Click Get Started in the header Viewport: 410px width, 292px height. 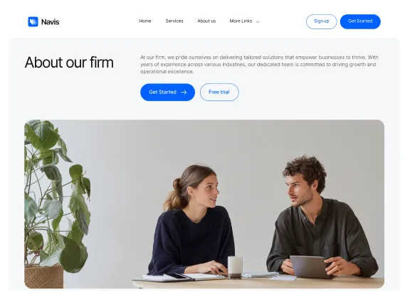pos(360,21)
